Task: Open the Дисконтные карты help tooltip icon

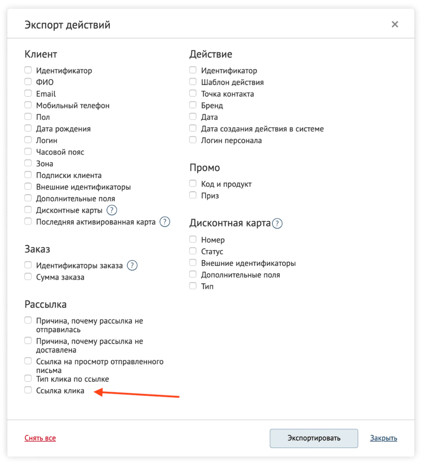Action: tap(112, 210)
